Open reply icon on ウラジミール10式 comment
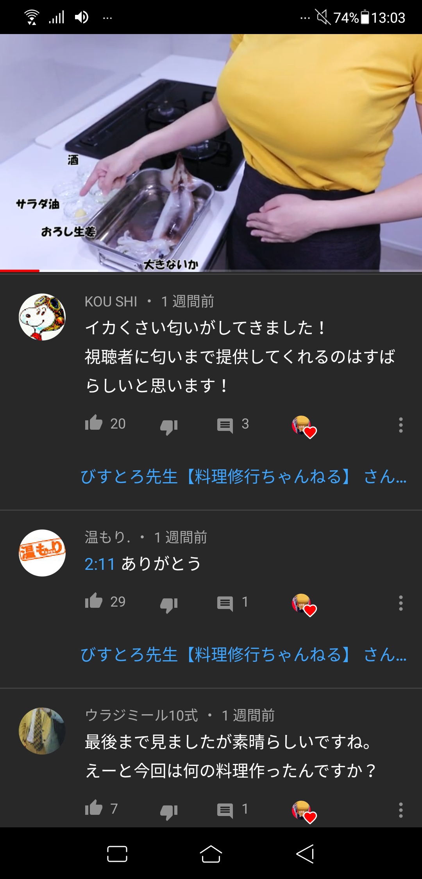Screen dimensions: 422x879 pyautogui.click(x=225, y=810)
